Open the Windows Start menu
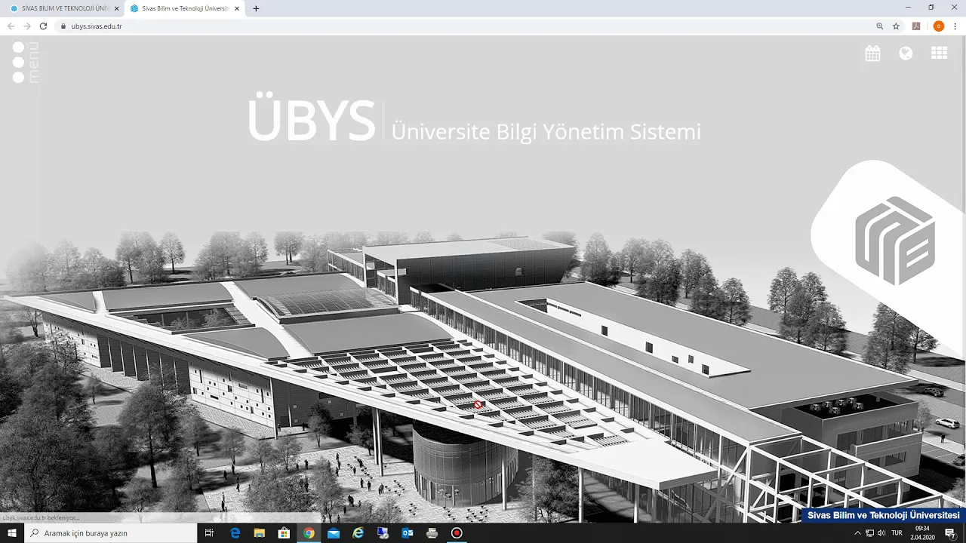 [x=12, y=532]
